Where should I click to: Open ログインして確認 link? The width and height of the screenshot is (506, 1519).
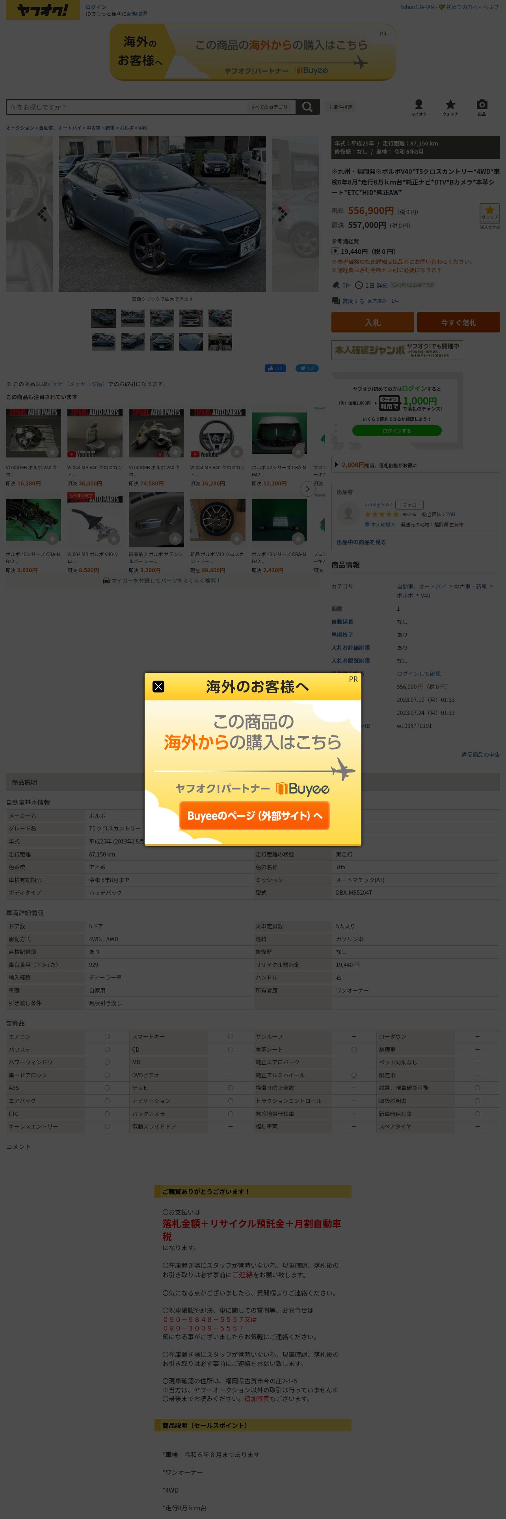pyautogui.click(x=418, y=674)
